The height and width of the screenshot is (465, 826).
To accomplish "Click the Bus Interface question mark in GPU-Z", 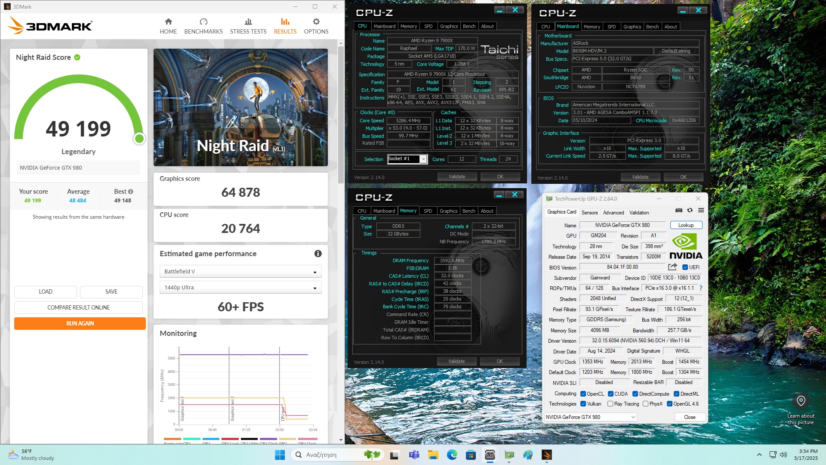I will (700, 288).
